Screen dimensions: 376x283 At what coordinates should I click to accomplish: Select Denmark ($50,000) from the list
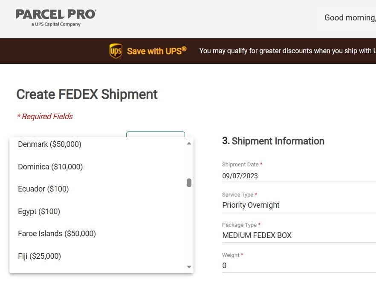pos(49,144)
